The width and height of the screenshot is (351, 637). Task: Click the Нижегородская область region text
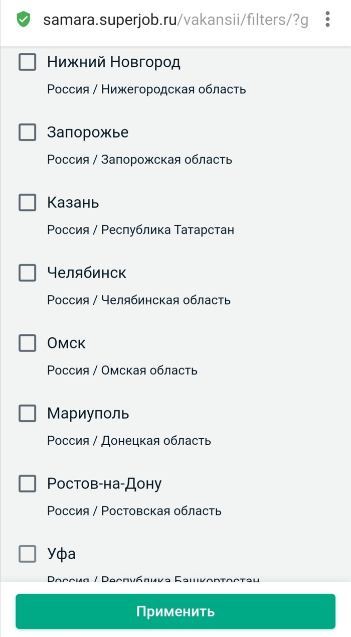click(145, 89)
